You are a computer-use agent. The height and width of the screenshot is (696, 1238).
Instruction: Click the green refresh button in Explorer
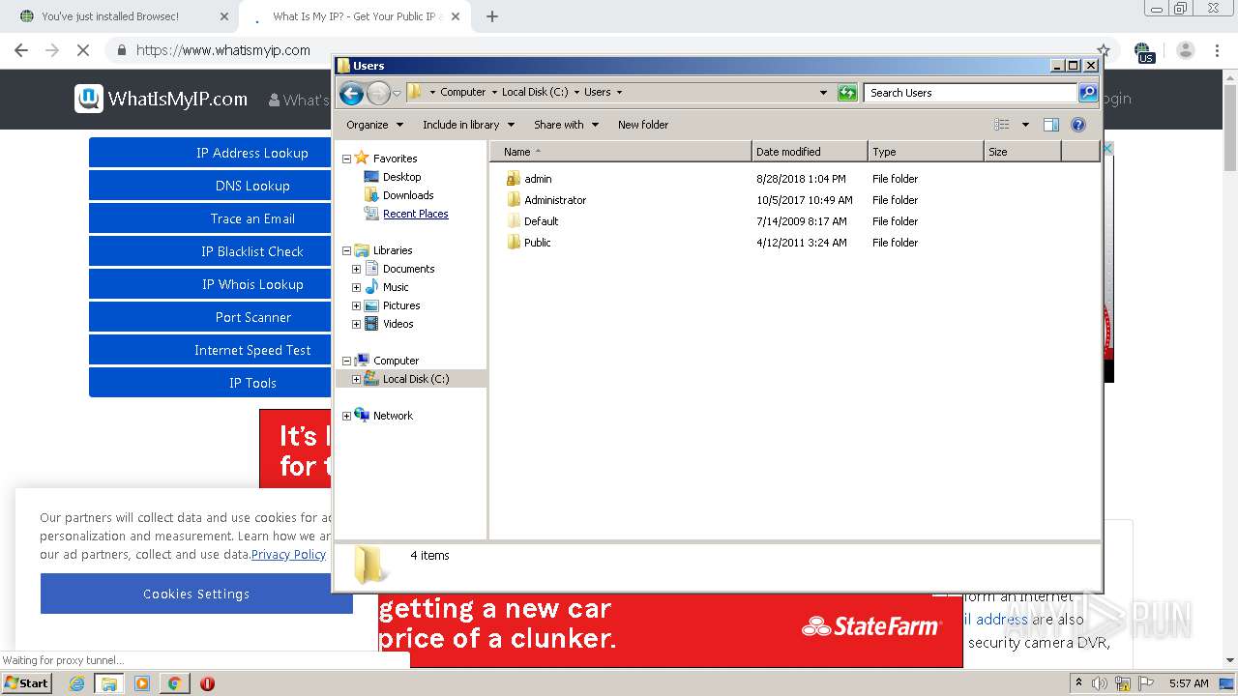click(x=847, y=93)
